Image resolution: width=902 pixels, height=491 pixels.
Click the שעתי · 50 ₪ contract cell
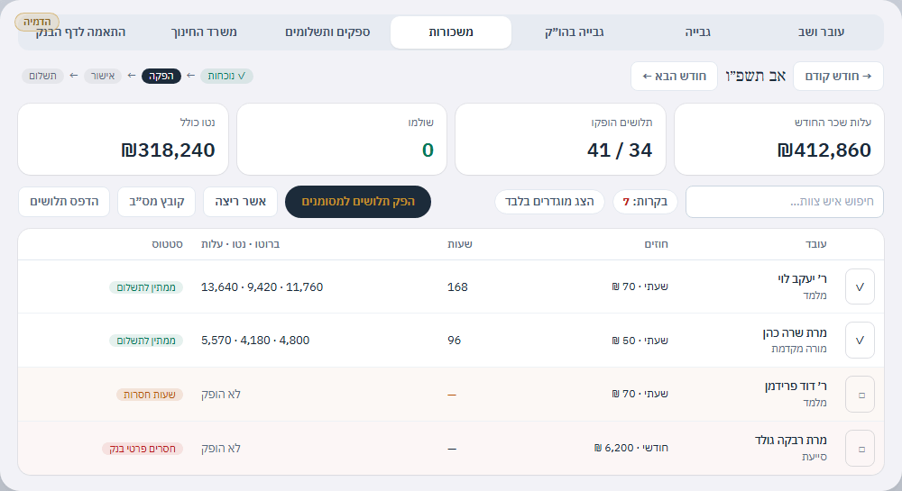pos(640,341)
